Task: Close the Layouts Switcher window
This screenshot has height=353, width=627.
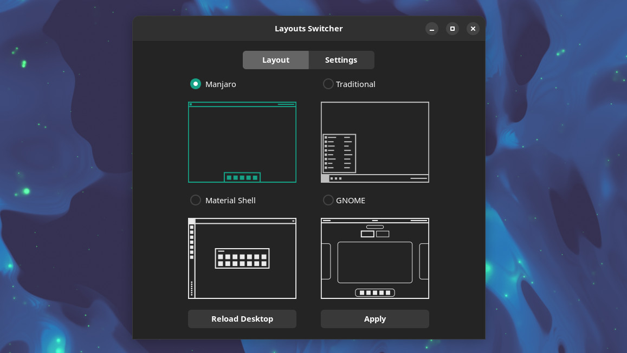Action: pos(473,29)
